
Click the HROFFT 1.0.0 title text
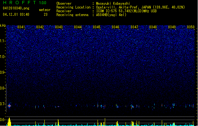[x=25, y=3]
